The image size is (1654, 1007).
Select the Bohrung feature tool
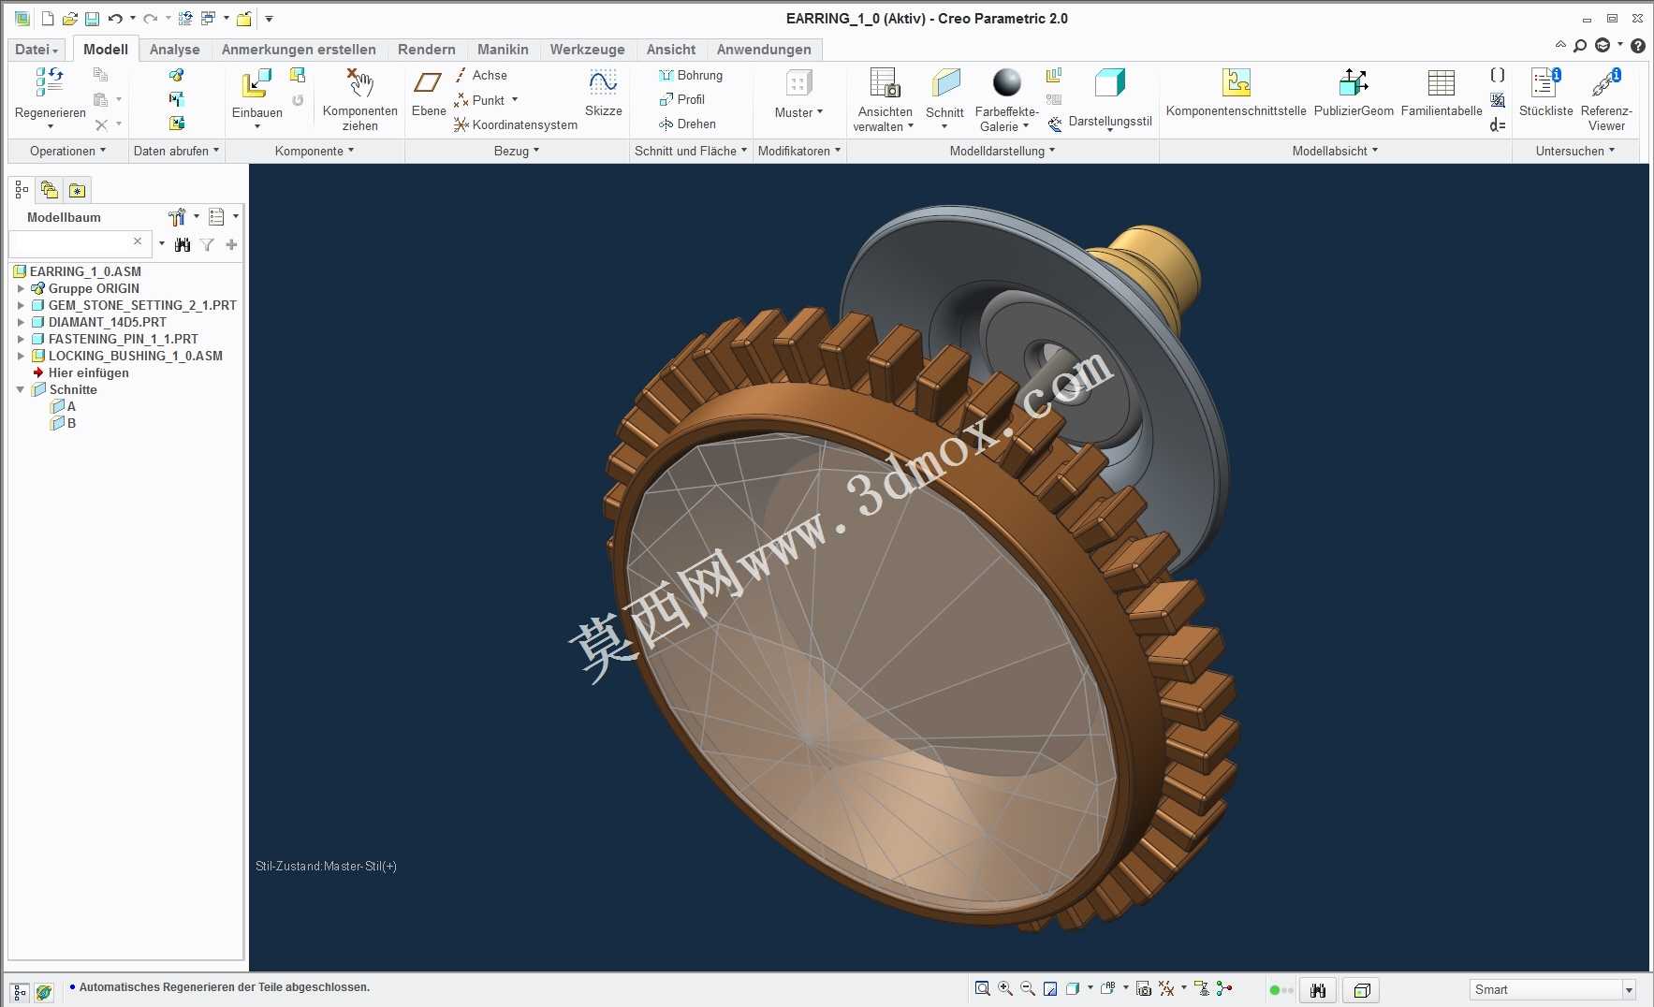pyautogui.click(x=691, y=75)
